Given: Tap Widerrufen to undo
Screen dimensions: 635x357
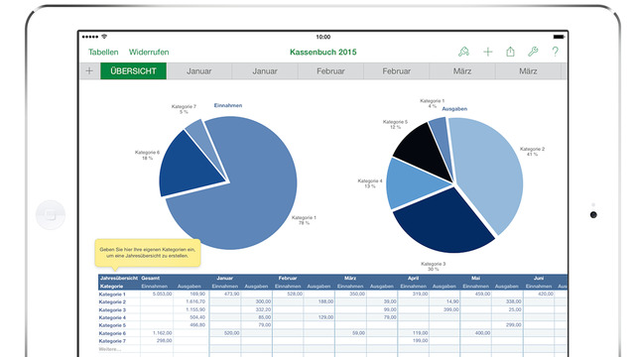Looking at the screenshot, I should tap(149, 53).
